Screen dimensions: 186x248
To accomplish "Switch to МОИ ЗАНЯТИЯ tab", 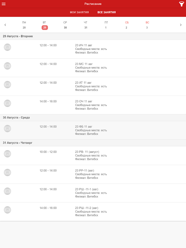I will click(79, 12).
